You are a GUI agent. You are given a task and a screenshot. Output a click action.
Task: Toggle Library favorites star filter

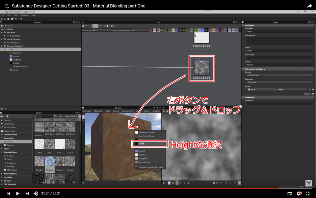tap(60, 116)
